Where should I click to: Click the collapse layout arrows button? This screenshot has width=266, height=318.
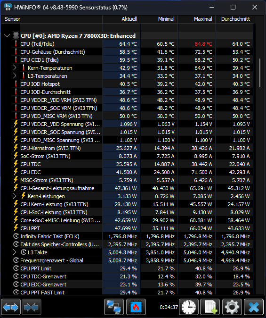click(32, 307)
